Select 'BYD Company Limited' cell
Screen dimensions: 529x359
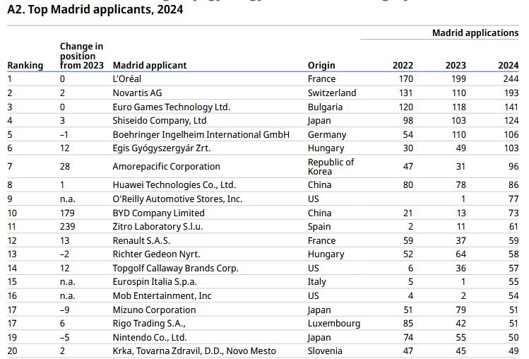coord(158,213)
